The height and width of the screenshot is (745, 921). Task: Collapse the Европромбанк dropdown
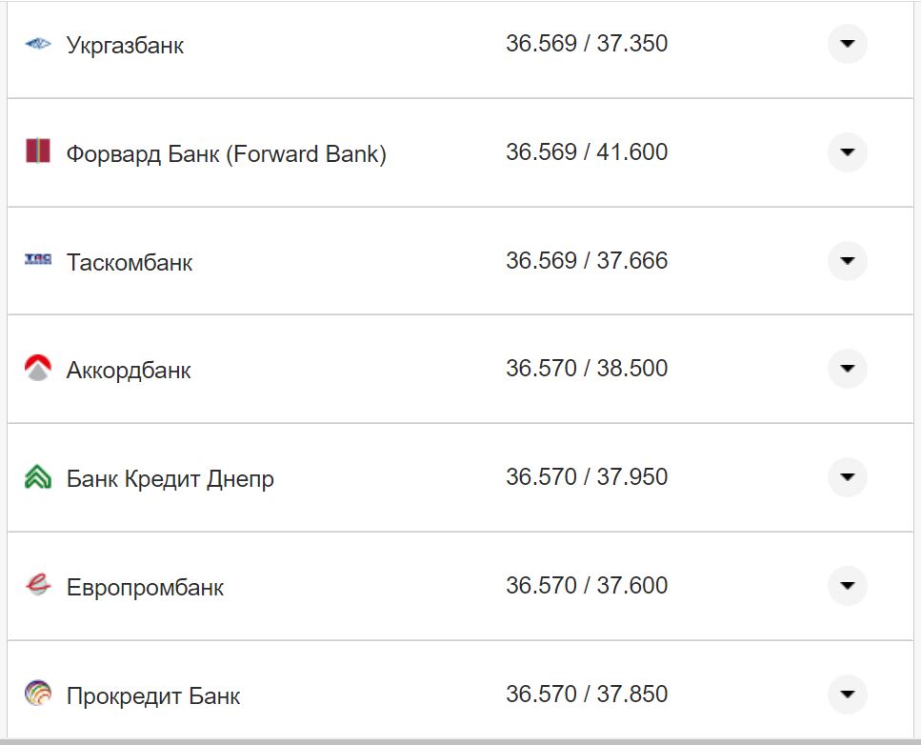point(847,585)
